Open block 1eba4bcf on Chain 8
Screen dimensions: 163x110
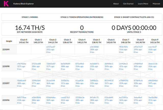(x=138, y=97)
